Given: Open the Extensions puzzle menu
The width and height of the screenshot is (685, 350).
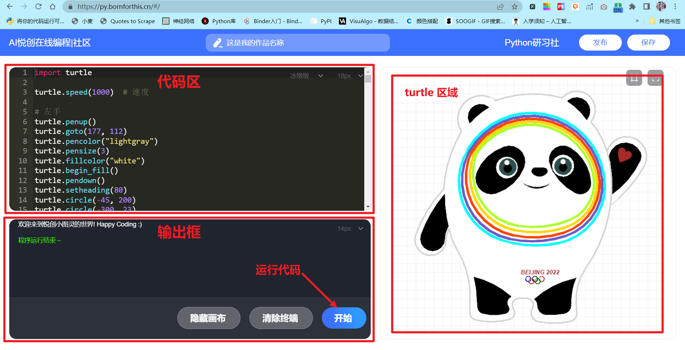Looking at the screenshot, I should (632, 6).
